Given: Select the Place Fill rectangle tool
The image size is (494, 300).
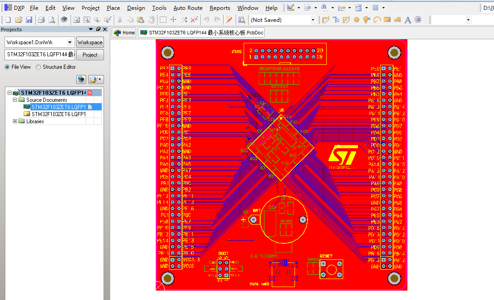Looking at the screenshot, I should [x=387, y=20].
